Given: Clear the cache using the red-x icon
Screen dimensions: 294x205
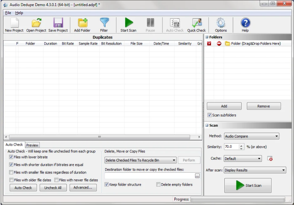Looking at the screenshot, I should click(x=270, y=159).
